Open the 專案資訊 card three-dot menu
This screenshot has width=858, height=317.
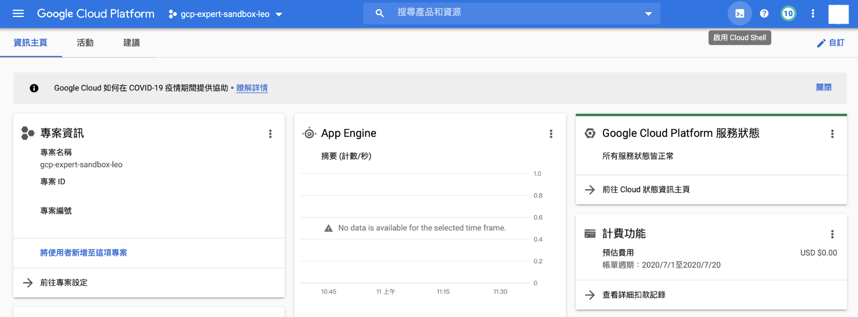point(270,134)
